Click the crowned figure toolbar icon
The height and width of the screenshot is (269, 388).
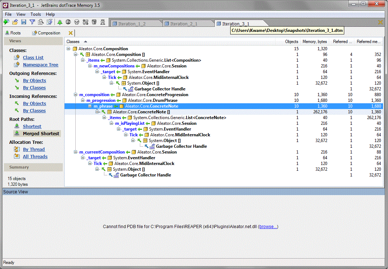103,22
